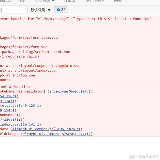Open the source link ending 5e:216:1
This screenshot has height=160, width=160.
[x=8, y=96]
